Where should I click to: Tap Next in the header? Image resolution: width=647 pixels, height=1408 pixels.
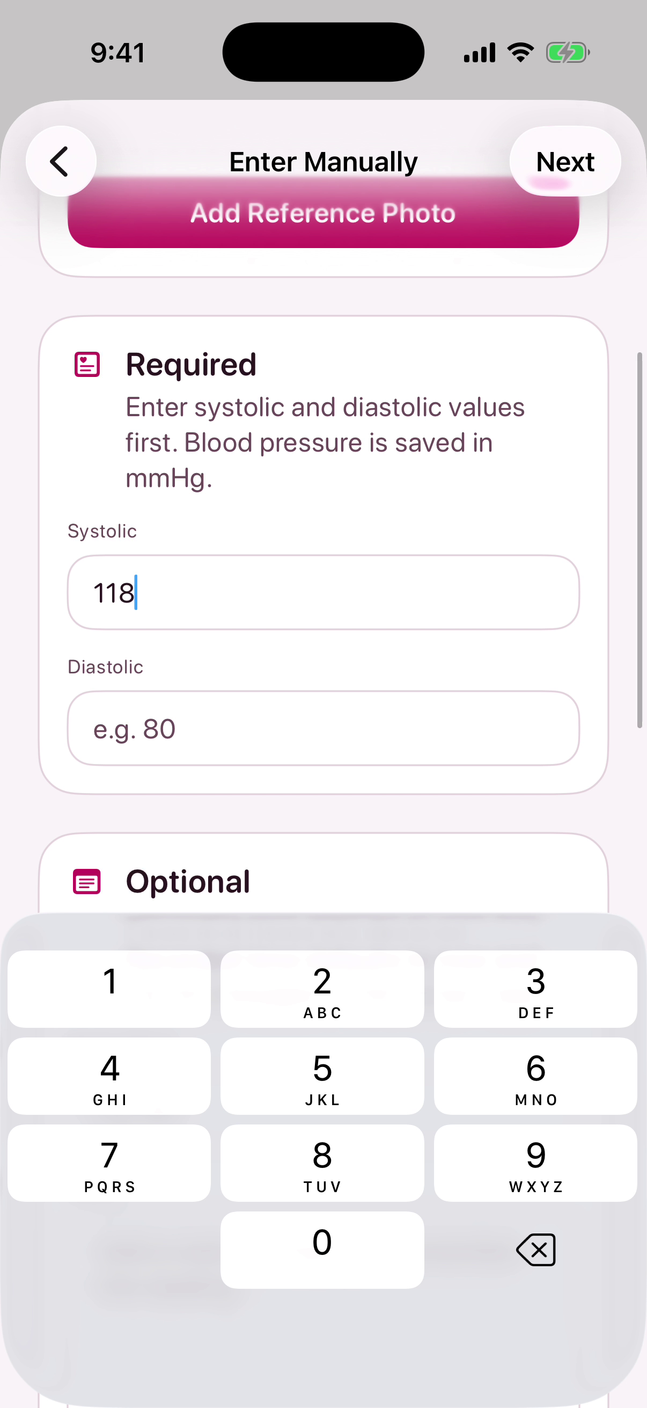[x=565, y=162]
